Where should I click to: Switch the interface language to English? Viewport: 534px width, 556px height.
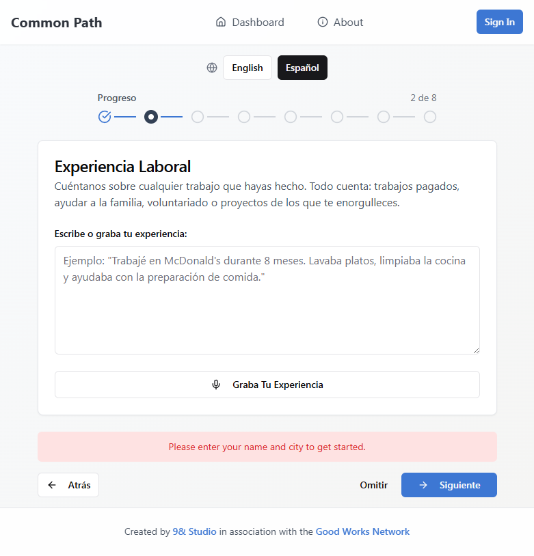point(248,67)
